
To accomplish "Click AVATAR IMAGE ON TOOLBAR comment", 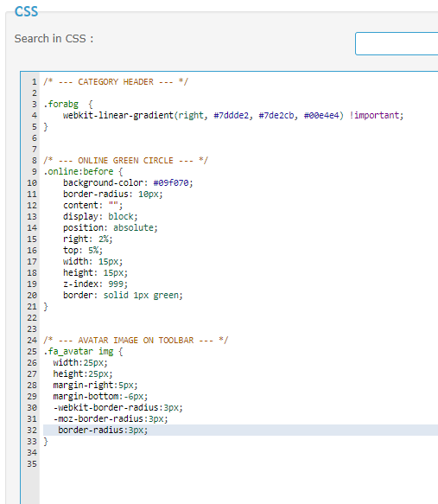I will click(x=136, y=341).
